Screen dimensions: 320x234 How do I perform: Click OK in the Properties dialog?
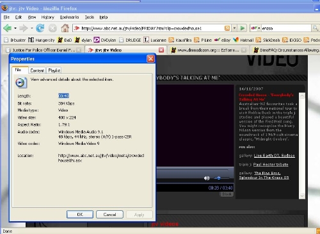(x=80, y=214)
